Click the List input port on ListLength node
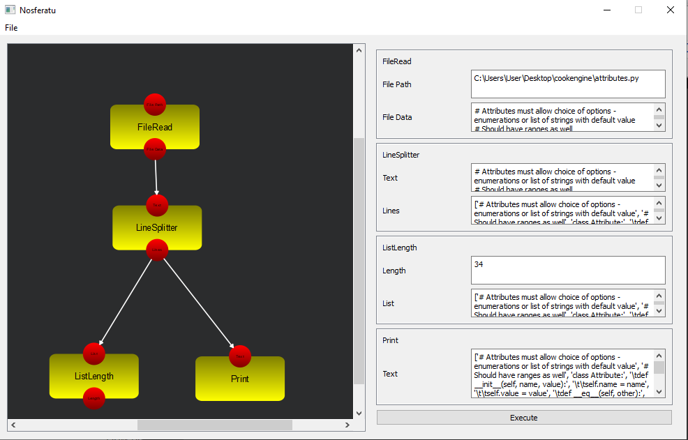This screenshot has width=688, height=440. click(x=94, y=354)
